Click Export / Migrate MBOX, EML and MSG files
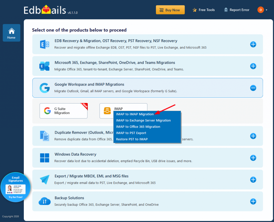The width and height of the screenshot is (274, 222). 92,176
